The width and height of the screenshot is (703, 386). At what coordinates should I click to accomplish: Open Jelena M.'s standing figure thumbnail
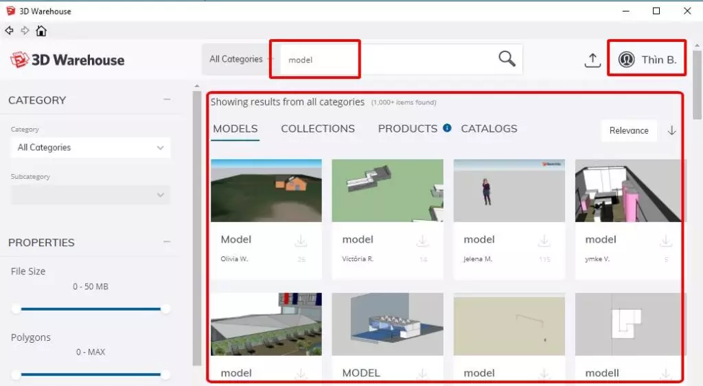point(509,191)
